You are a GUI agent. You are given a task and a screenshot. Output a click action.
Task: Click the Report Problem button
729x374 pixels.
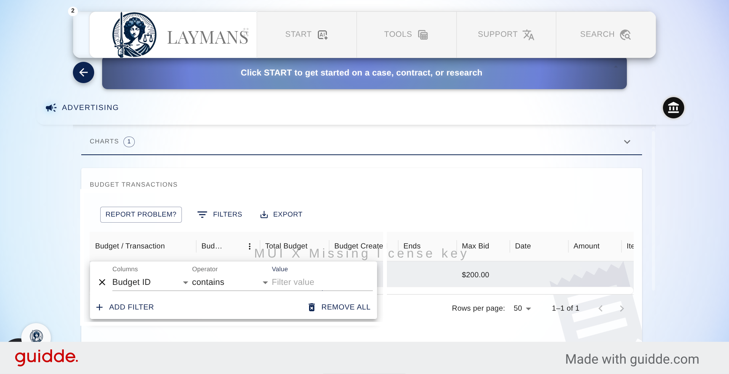click(141, 214)
